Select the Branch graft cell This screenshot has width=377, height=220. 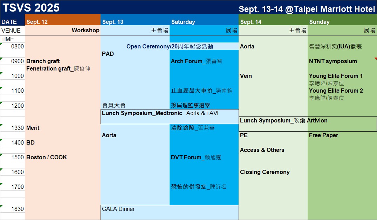62,61
